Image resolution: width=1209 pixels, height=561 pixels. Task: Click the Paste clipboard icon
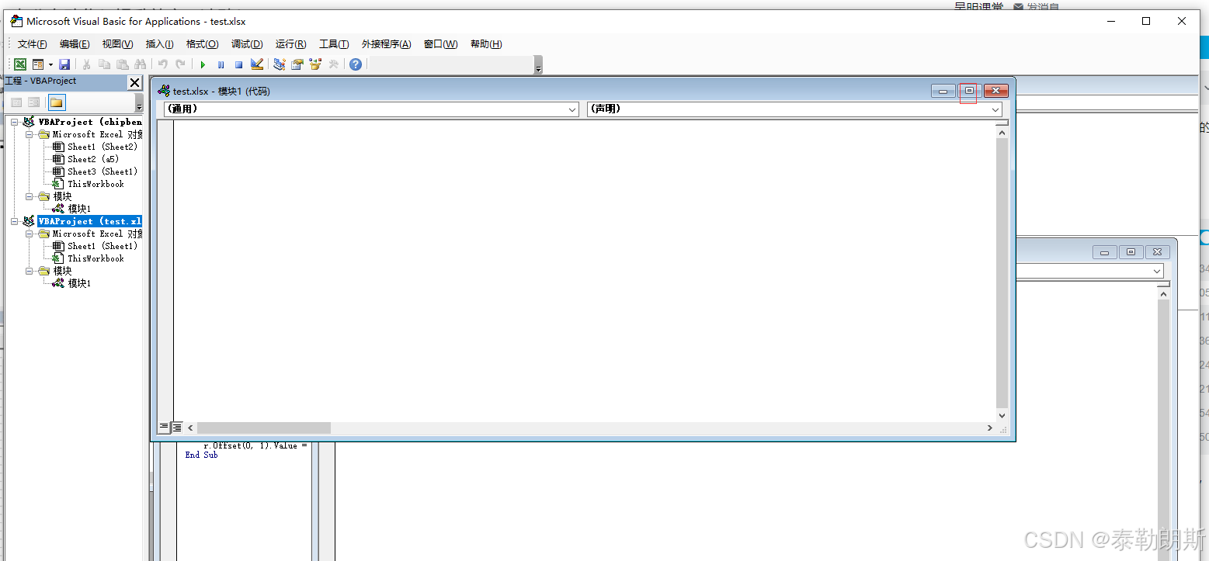[x=123, y=64]
